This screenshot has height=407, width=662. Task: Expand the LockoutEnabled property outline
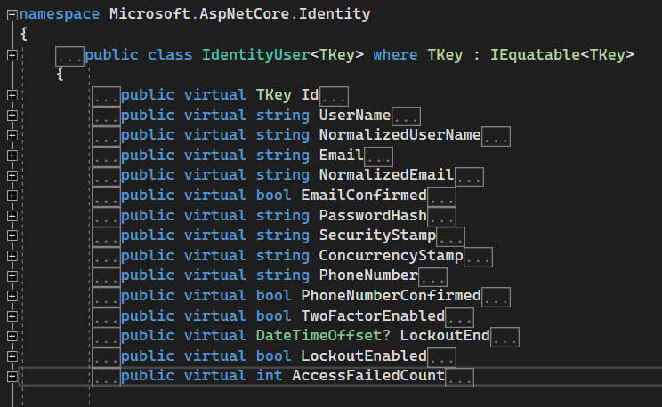click(x=12, y=356)
